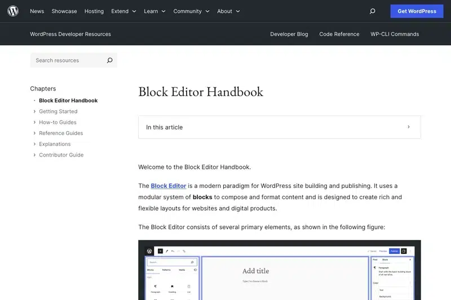Open WP-CLI Commands link

395,34
